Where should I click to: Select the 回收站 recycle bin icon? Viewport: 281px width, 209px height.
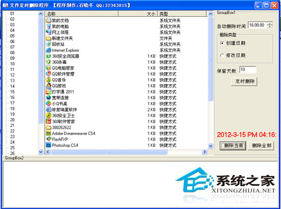[49, 44]
